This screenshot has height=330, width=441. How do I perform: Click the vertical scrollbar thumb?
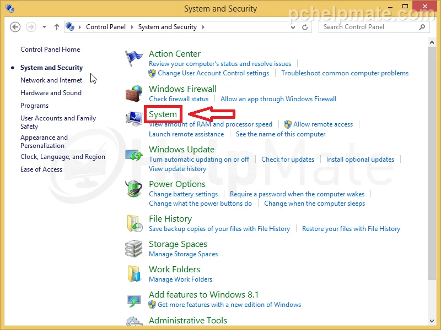click(432, 163)
